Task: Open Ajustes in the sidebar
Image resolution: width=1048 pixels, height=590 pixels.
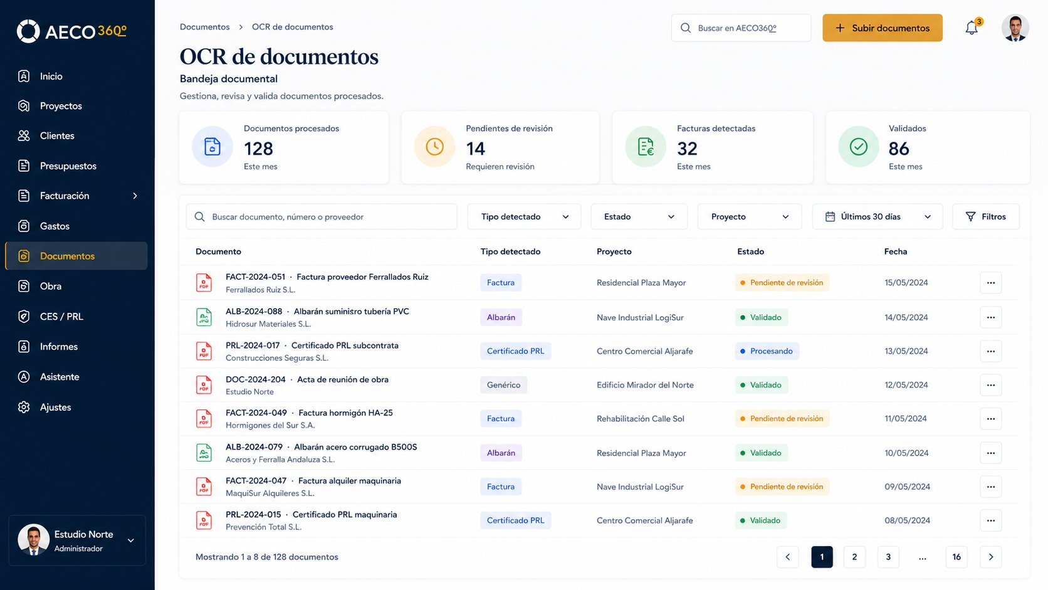Action: click(x=76, y=407)
